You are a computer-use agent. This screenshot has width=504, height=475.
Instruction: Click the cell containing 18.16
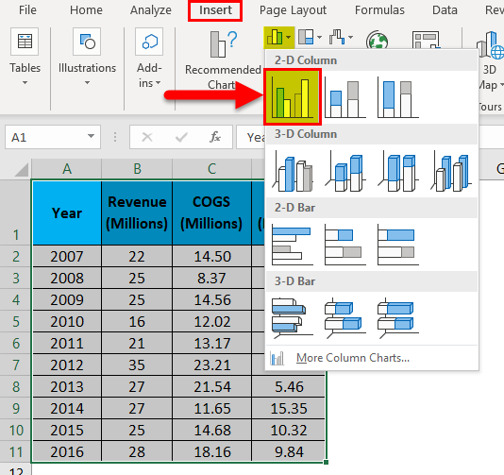tap(211, 451)
